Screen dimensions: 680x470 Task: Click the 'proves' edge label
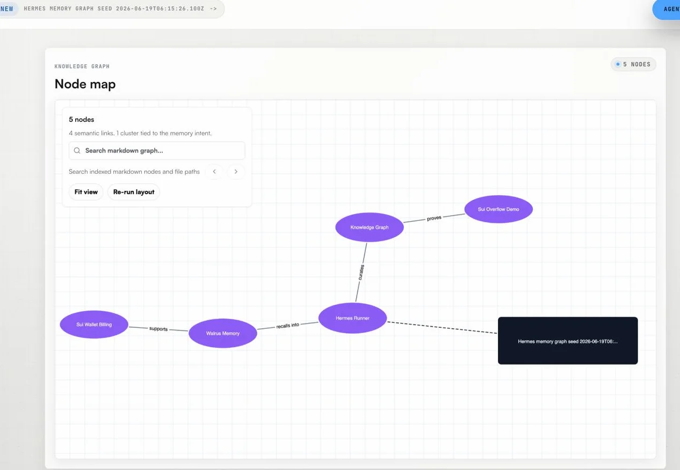[x=434, y=218]
